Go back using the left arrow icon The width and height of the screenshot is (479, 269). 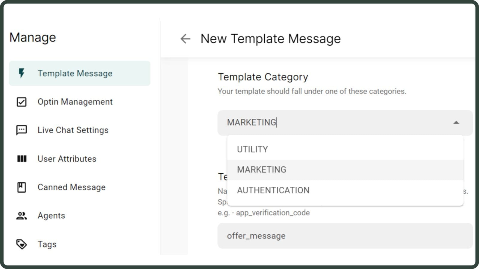click(185, 39)
